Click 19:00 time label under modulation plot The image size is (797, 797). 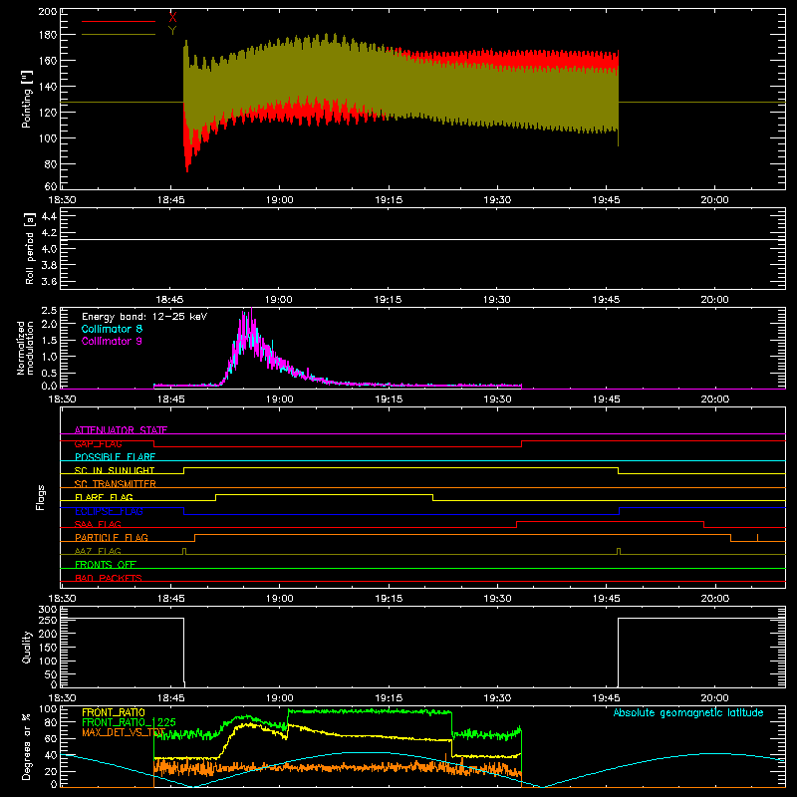(280, 399)
